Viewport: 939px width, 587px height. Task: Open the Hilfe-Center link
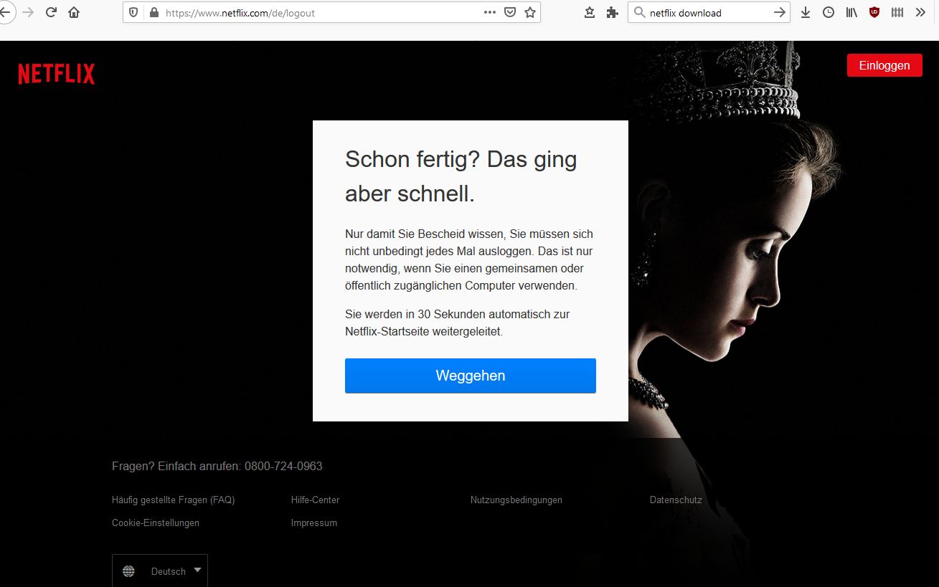315,500
